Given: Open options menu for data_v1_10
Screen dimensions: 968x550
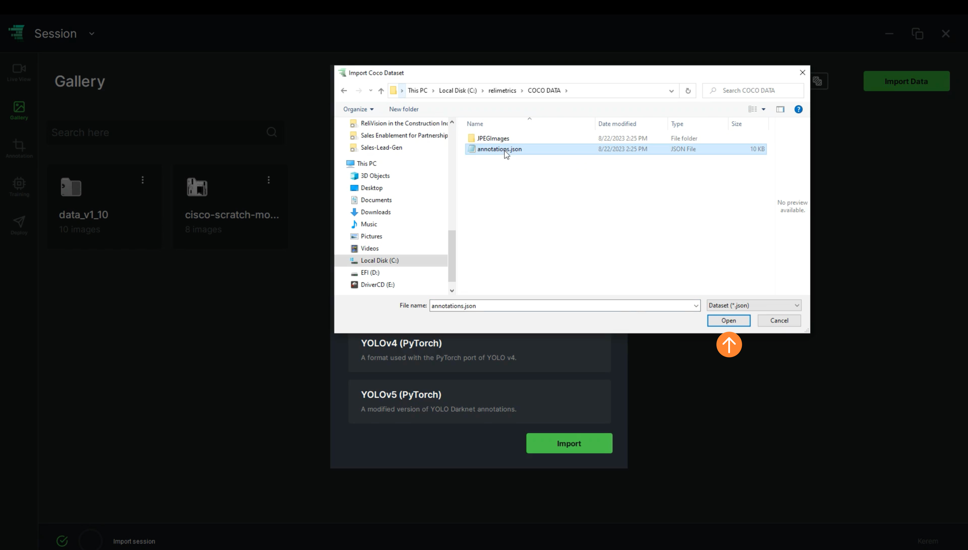Looking at the screenshot, I should pyautogui.click(x=142, y=180).
